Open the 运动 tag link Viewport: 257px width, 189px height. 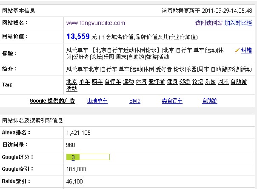click(128, 82)
